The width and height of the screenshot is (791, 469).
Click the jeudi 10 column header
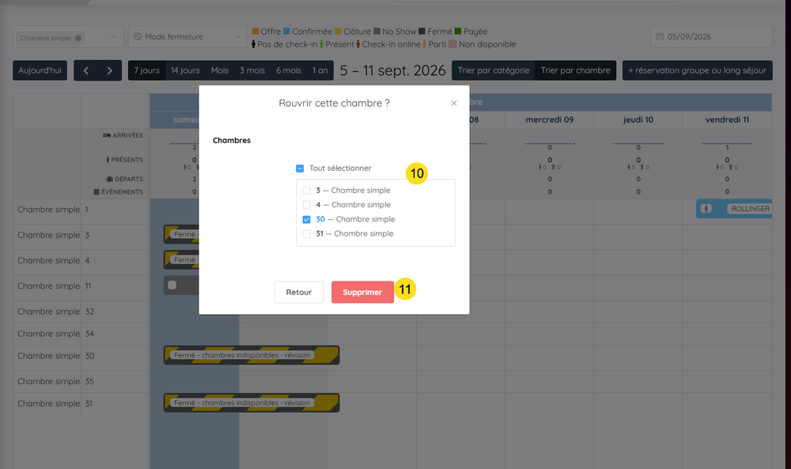pos(638,119)
